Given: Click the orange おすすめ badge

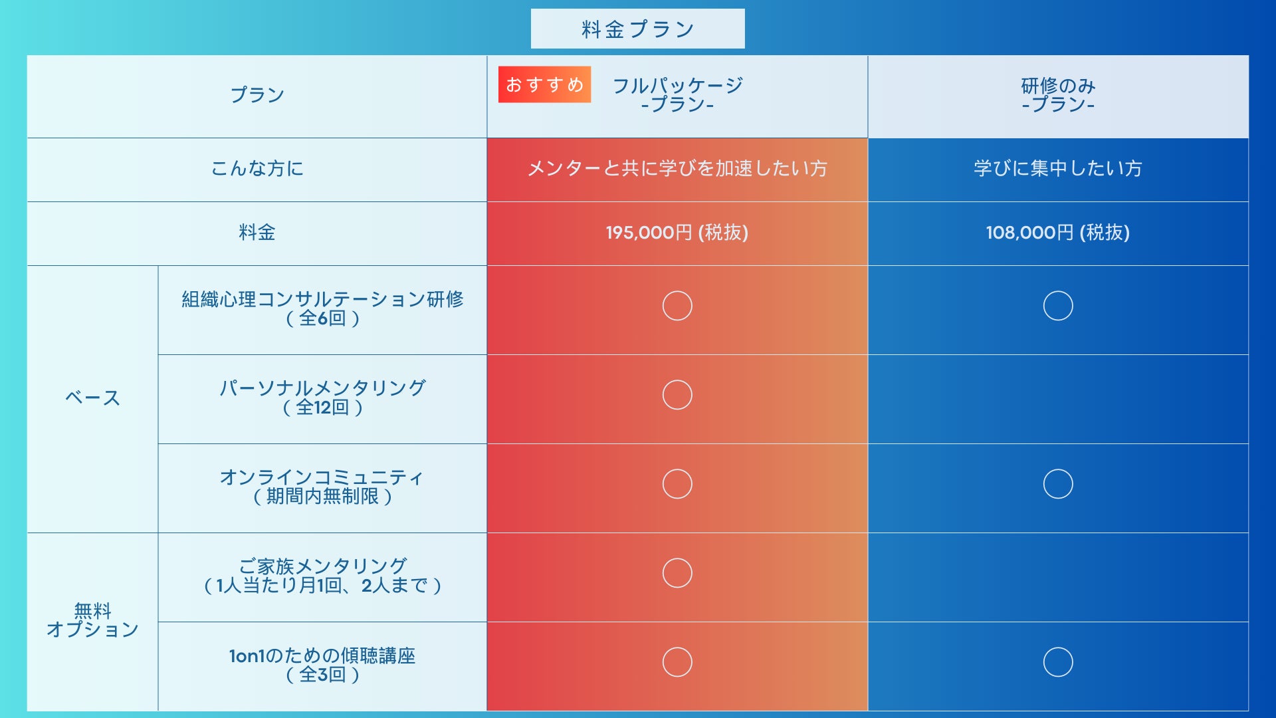Looking at the screenshot, I should point(544,84).
